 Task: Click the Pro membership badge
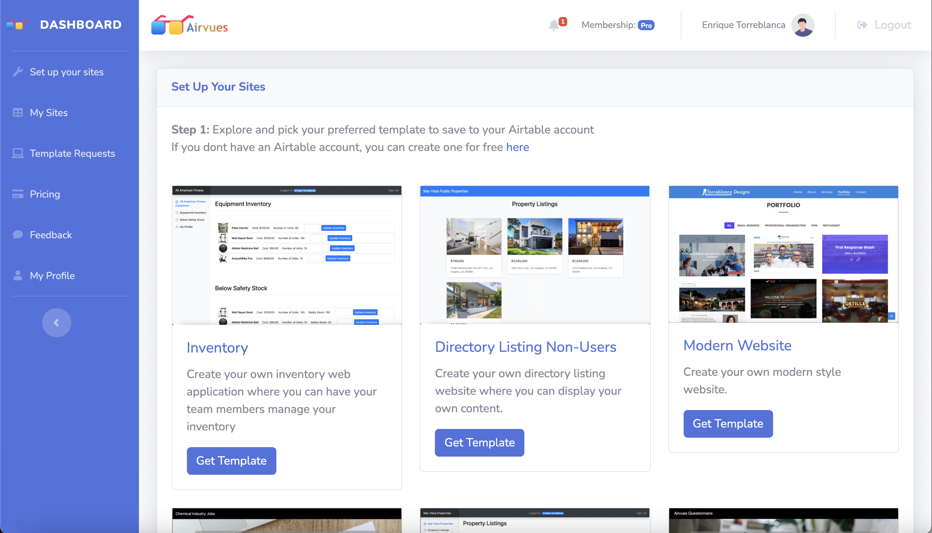[646, 25]
